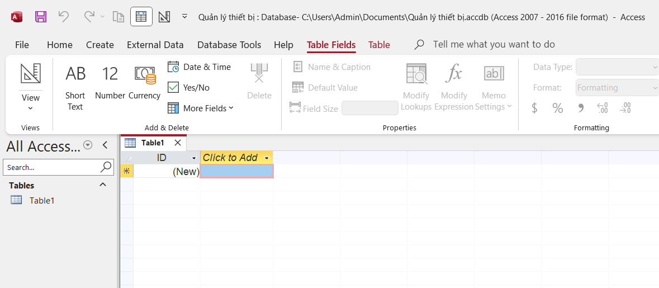Click the Access app icon in title bar

click(x=17, y=17)
